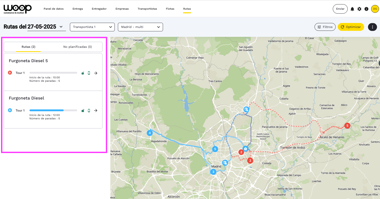
Task: Click the Rivas-Vaciamadrid map label
Action: (x=275, y=195)
